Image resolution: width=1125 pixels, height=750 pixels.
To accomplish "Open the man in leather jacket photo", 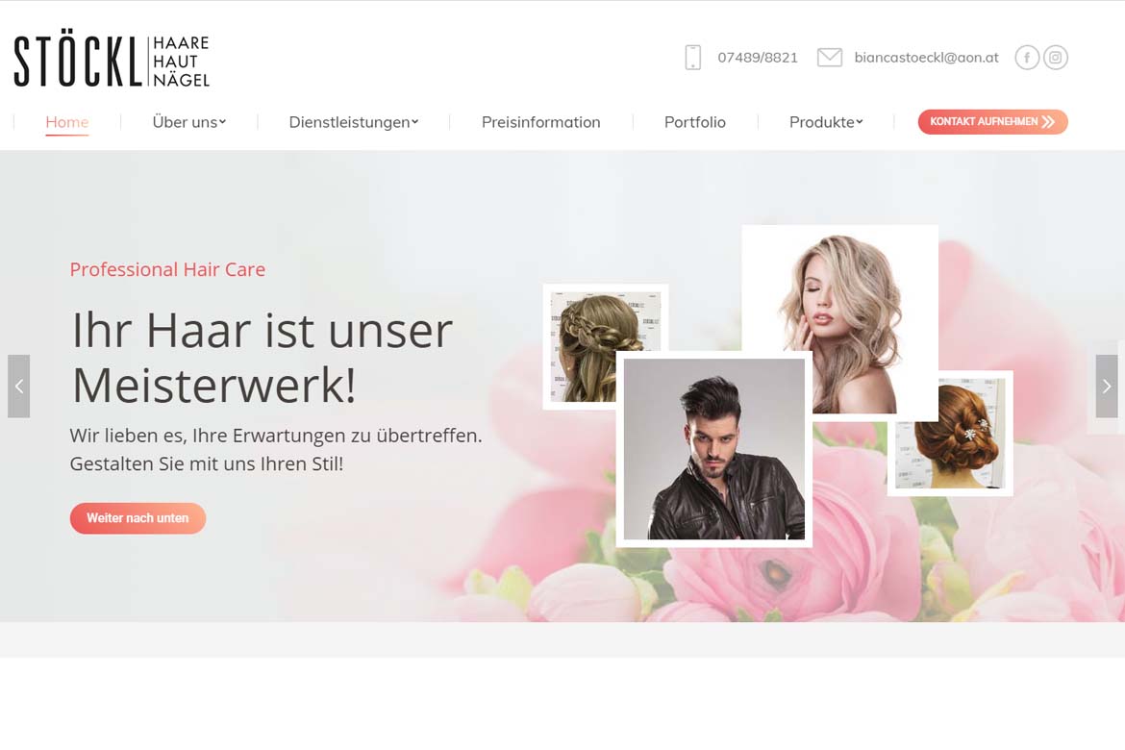I will [713, 449].
